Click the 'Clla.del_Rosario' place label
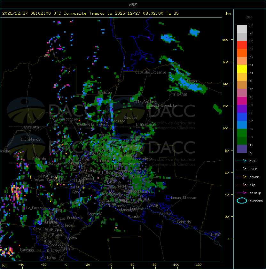This screenshot has width=266, height=269. tap(151, 72)
